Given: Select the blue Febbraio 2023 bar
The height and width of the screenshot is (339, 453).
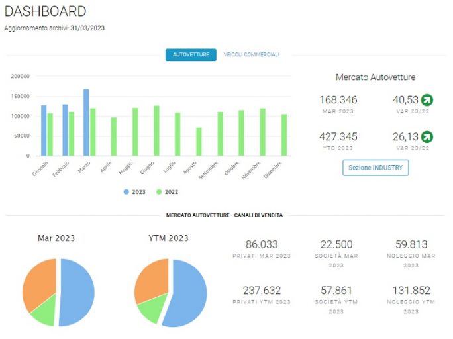Looking at the screenshot, I should (66, 130).
